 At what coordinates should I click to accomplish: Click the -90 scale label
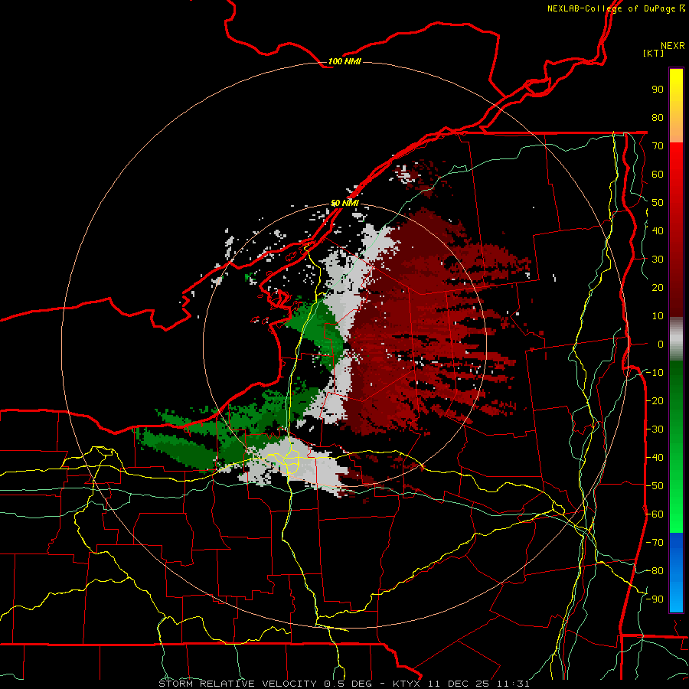(655, 599)
